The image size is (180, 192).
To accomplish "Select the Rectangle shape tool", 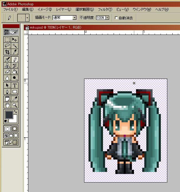I will click(x=15, y=92).
